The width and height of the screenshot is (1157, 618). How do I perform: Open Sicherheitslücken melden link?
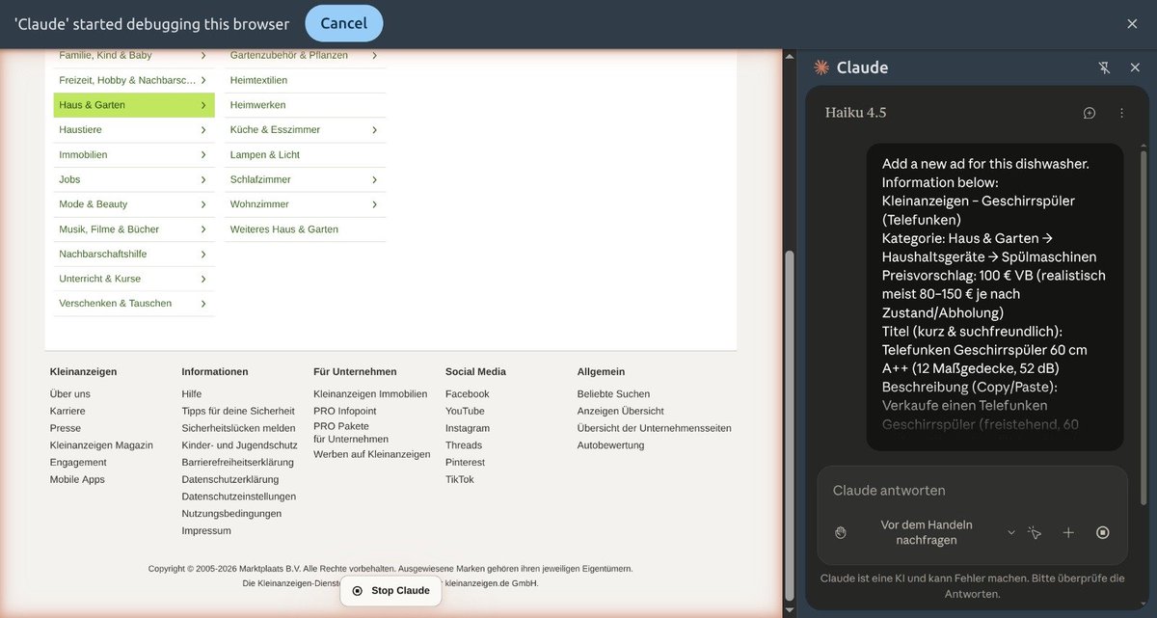pyautogui.click(x=239, y=428)
